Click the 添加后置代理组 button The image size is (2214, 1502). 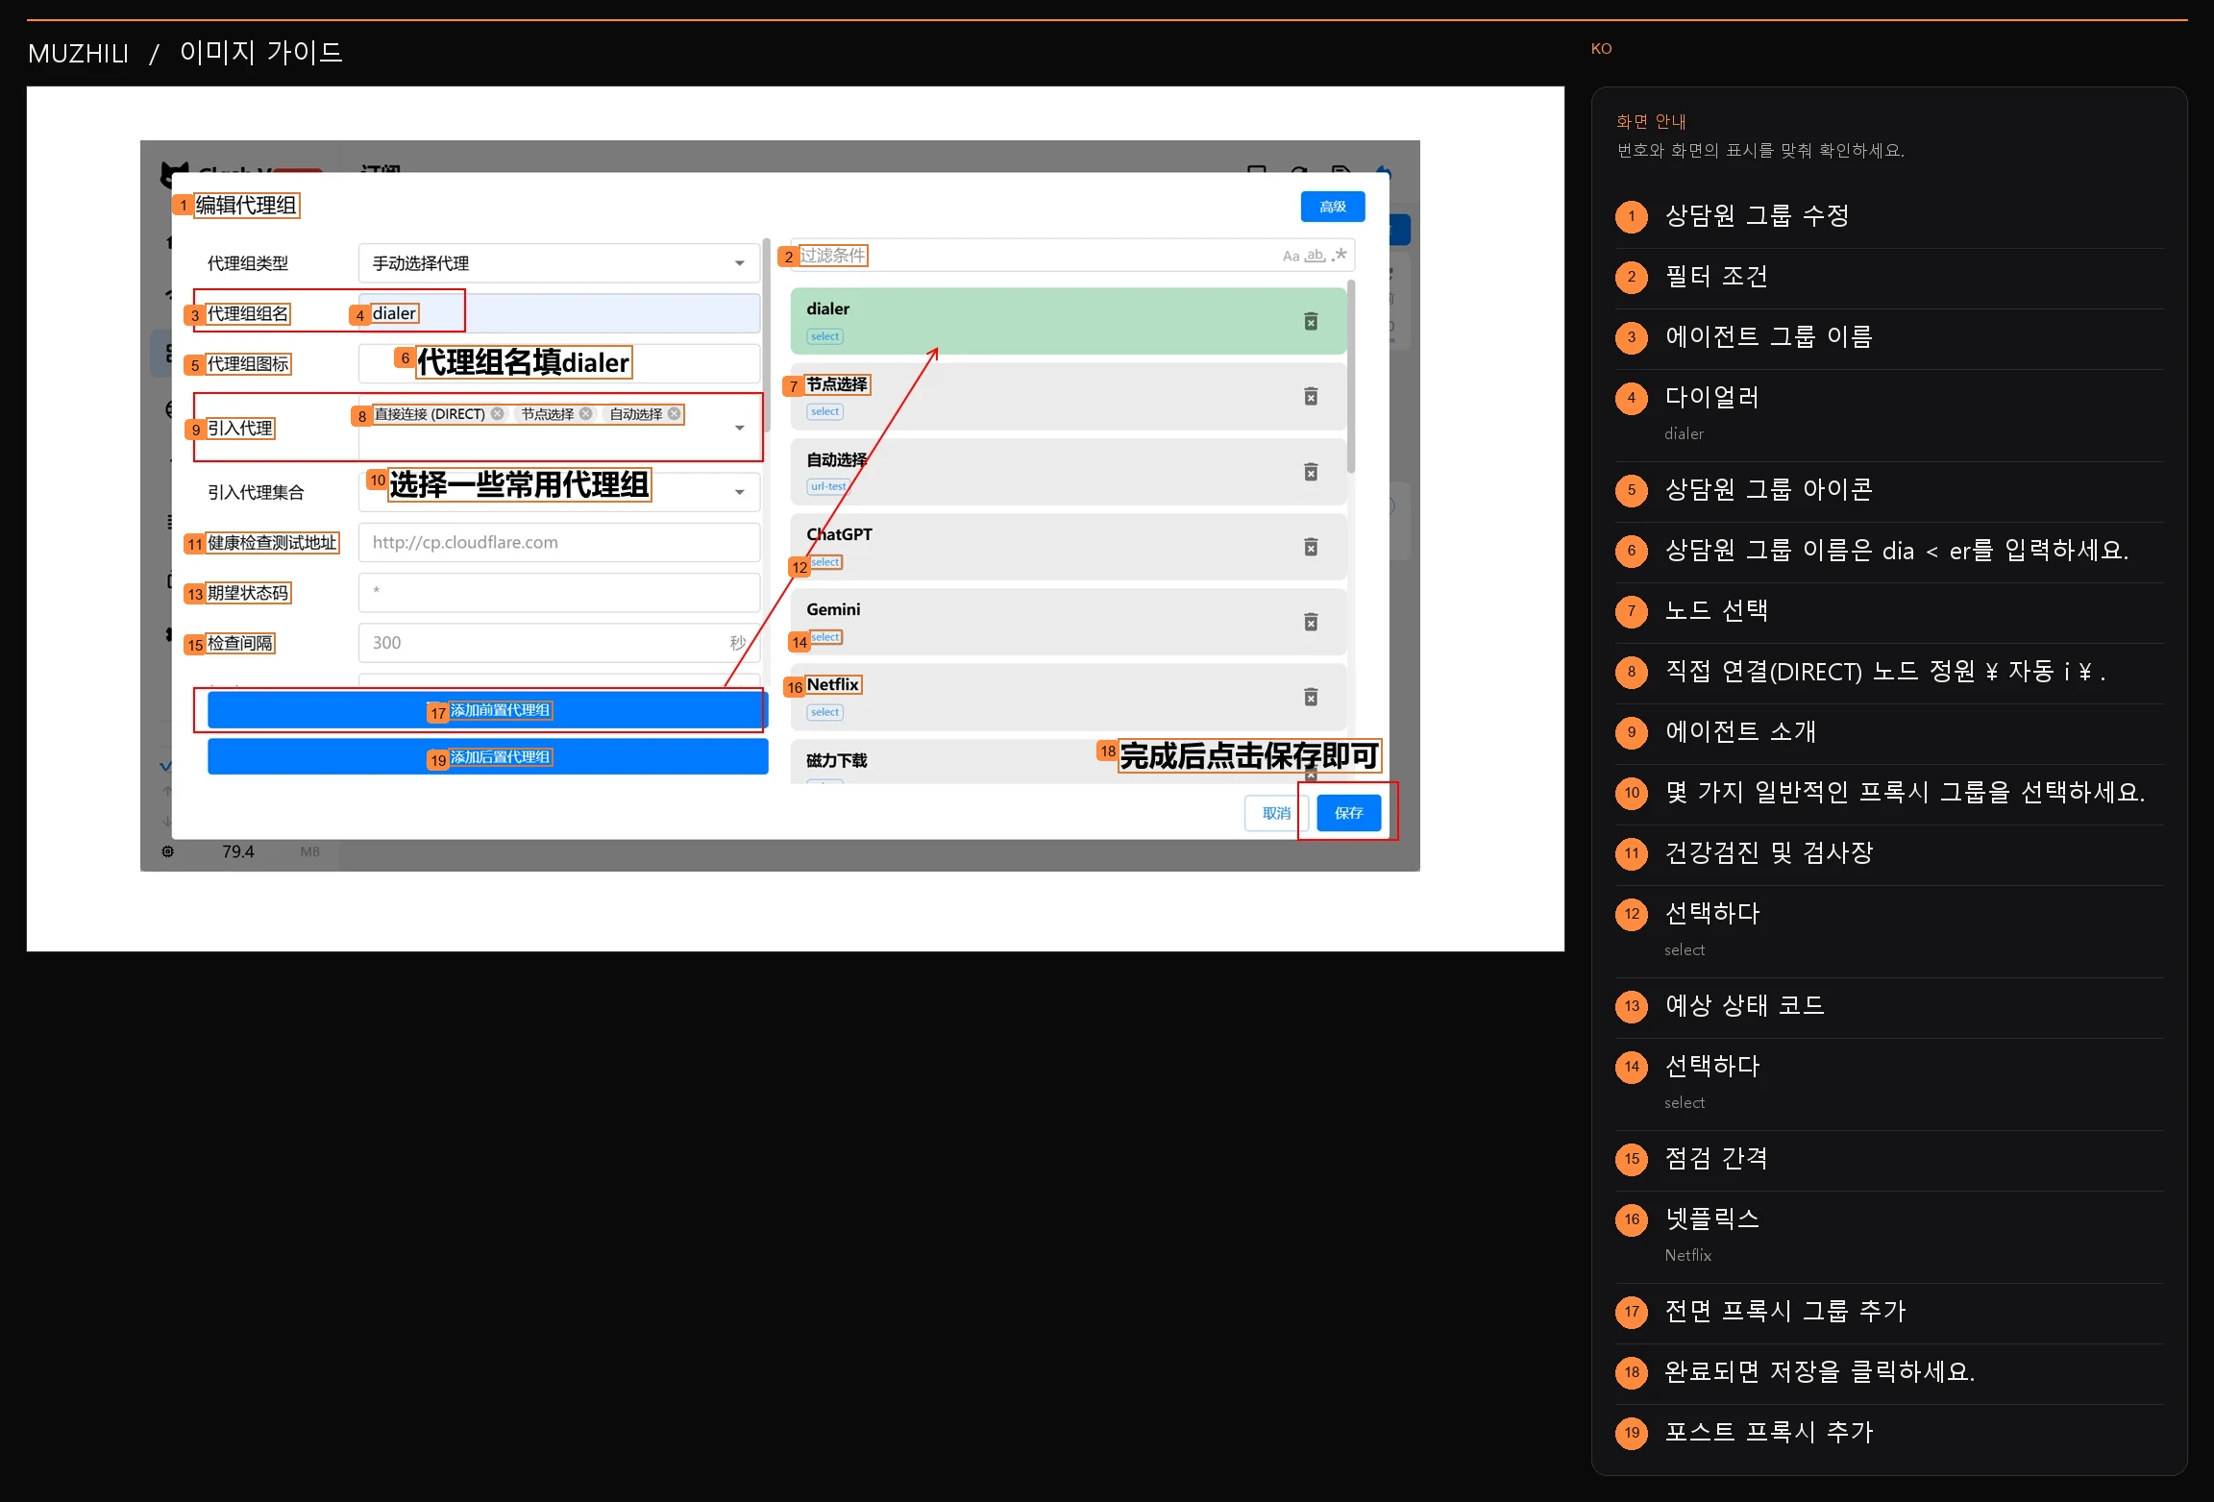tap(488, 757)
